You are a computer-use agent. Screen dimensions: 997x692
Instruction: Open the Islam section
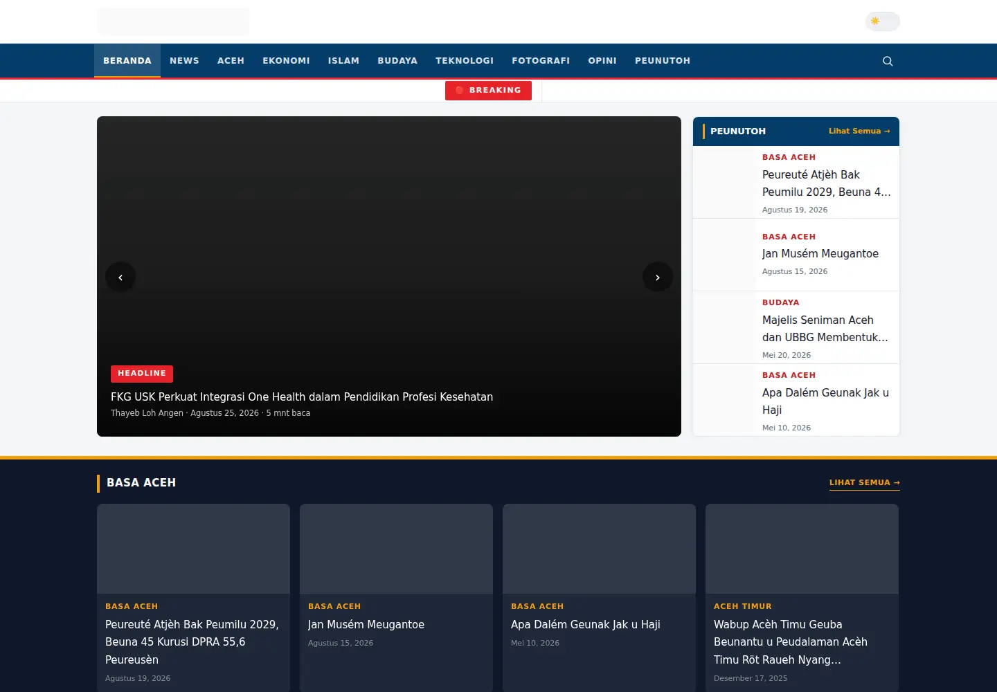(x=343, y=61)
